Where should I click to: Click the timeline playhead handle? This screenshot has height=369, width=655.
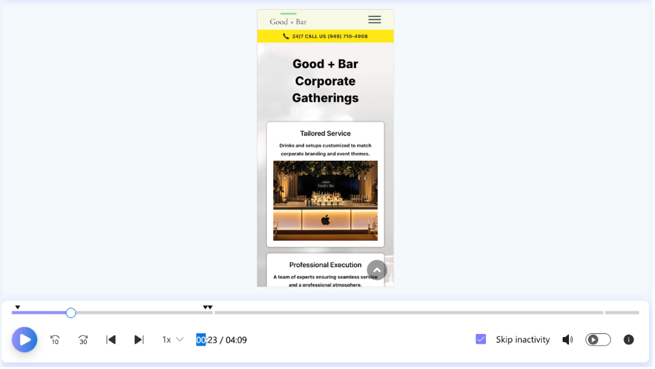(x=71, y=313)
